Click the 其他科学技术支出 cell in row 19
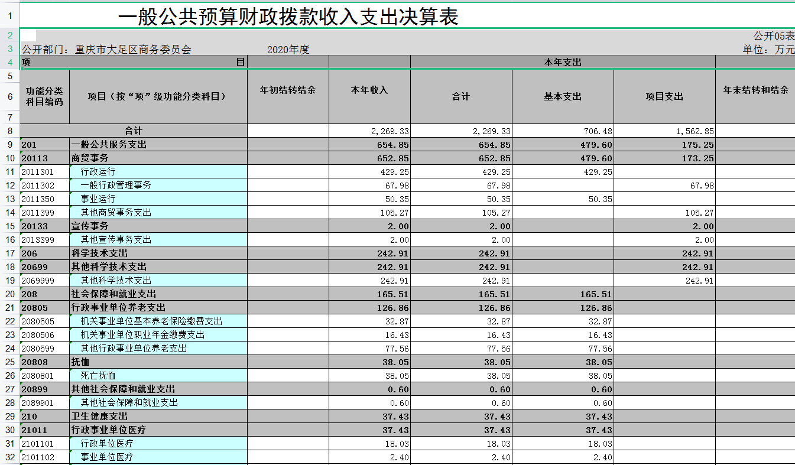The height and width of the screenshot is (465, 795). [x=158, y=280]
